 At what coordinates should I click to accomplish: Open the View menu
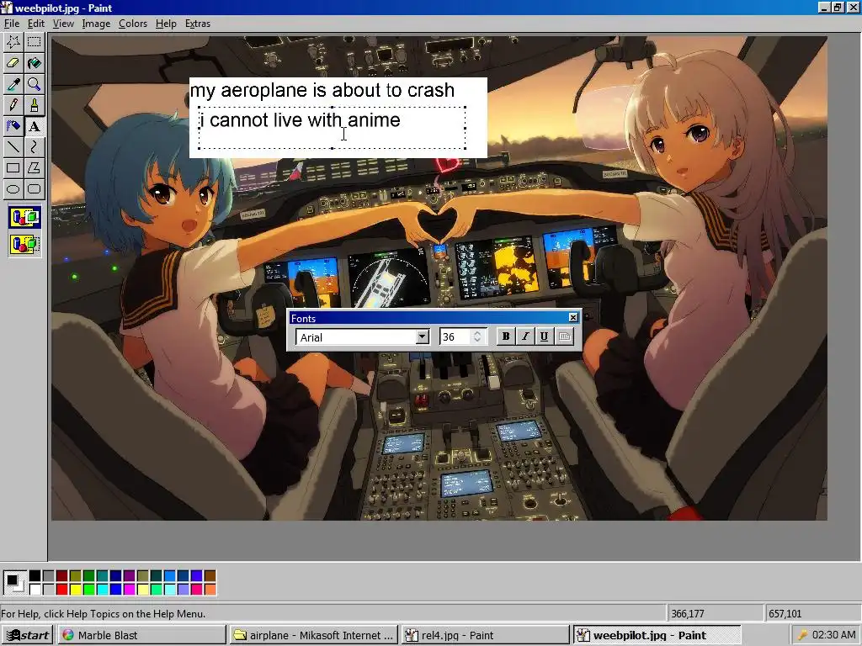63,24
